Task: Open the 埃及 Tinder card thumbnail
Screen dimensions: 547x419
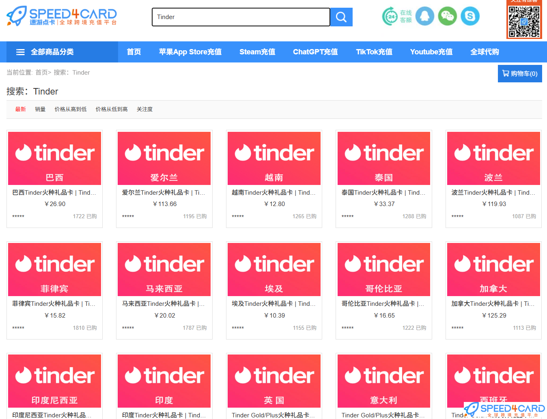Action: 274,269
